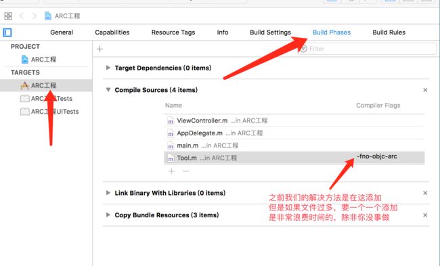Expand Link Binary With Libraries section
This screenshot has width=440, height=266.
tap(108, 193)
